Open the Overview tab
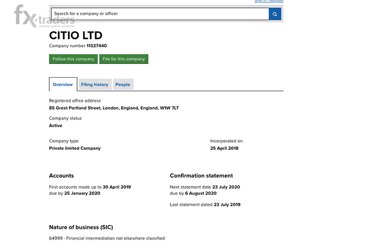381x249 pixels. [63, 84]
